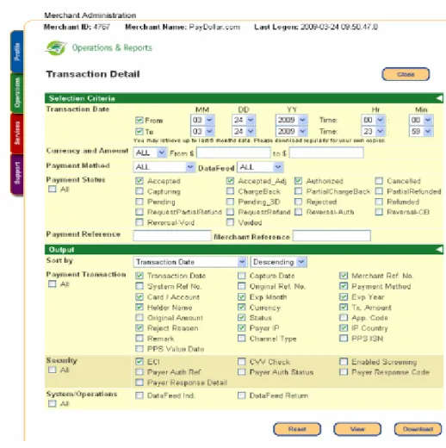446x448 pixels.
Task: Click the Download button
Action: coord(418,429)
